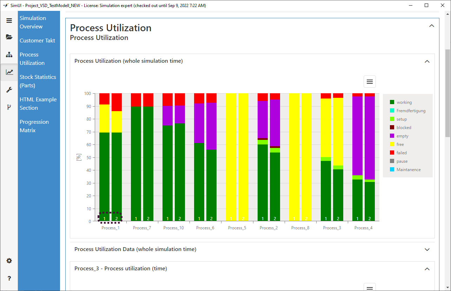This screenshot has height=291, width=451.
Task: Navigate to the Progression Matrix view
Action: tap(34, 126)
